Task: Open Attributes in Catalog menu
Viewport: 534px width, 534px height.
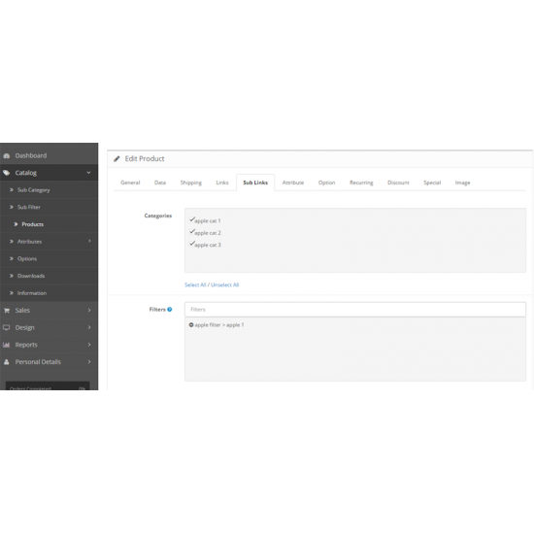Action: click(30, 242)
